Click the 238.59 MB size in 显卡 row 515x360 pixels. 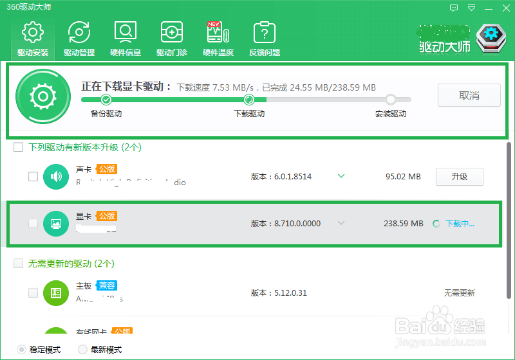tap(404, 224)
